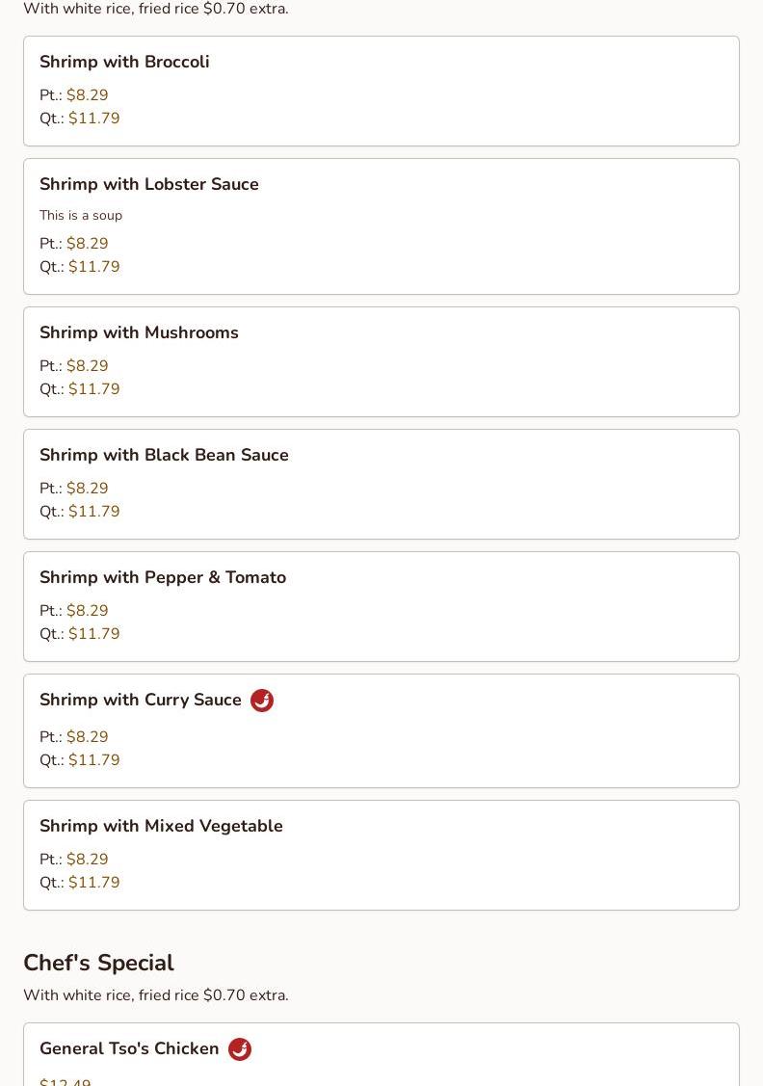Click 'This is a soup' description
The image size is (763, 1086).
(81, 215)
